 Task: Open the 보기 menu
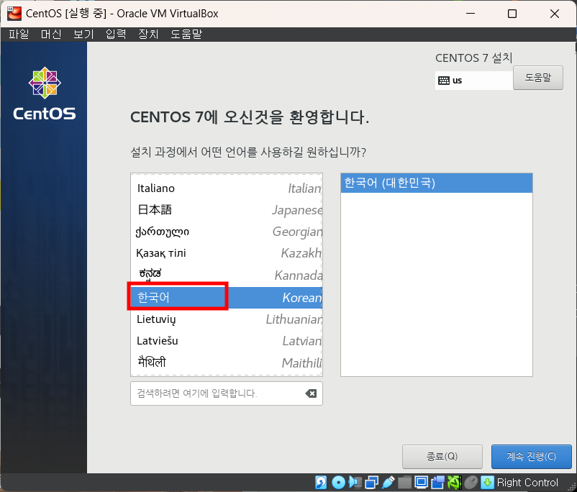pyautogui.click(x=83, y=35)
